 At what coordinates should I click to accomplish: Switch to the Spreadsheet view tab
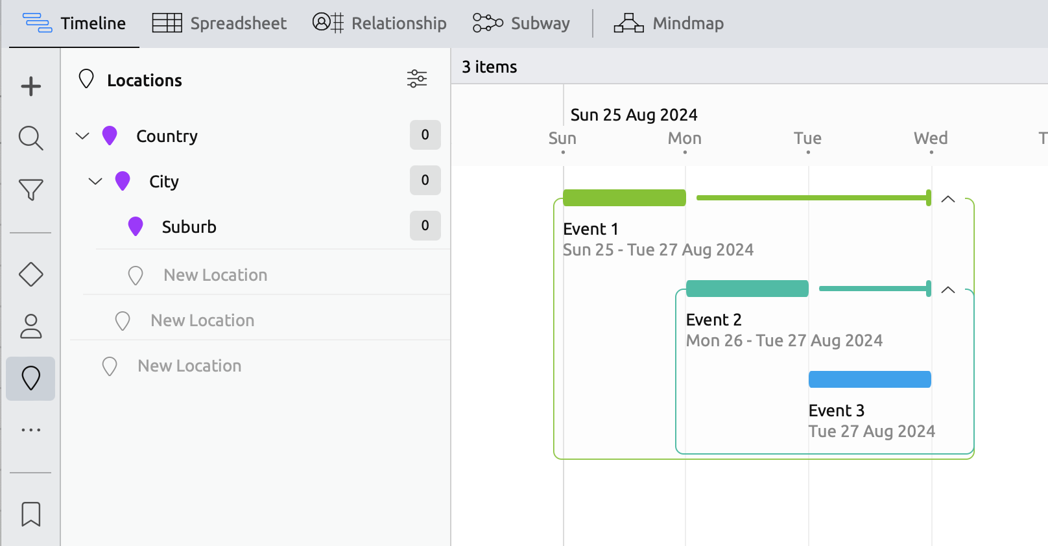click(219, 23)
